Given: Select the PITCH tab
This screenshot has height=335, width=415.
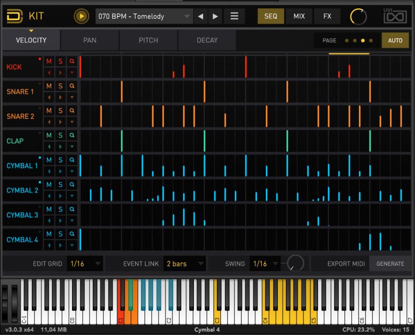Looking at the screenshot, I should tap(148, 41).
